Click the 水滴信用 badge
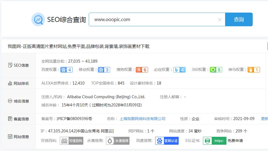The image size is (268, 151). pos(118,141)
